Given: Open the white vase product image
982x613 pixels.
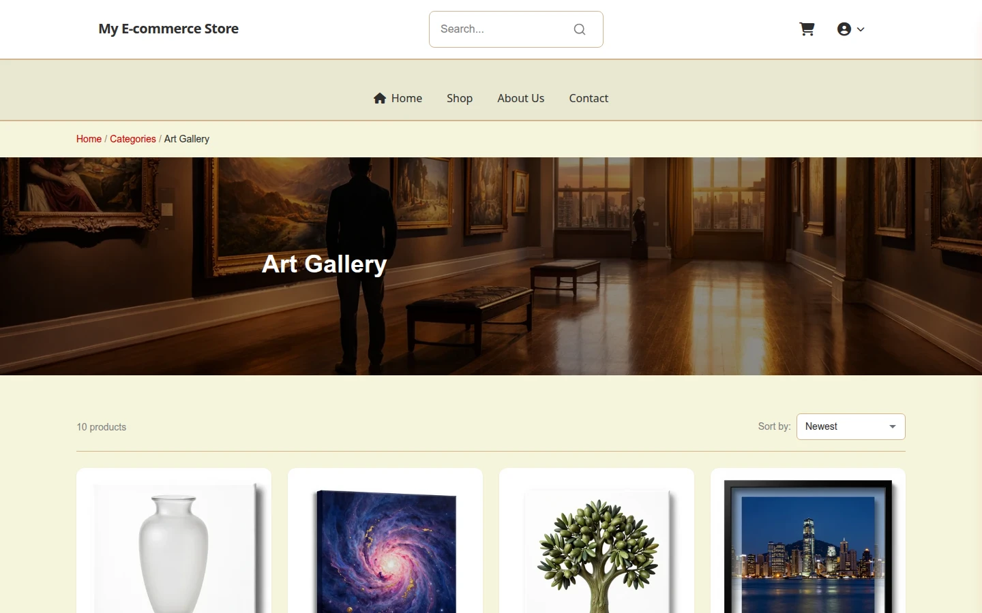Looking at the screenshot, I should coord(174,541).
